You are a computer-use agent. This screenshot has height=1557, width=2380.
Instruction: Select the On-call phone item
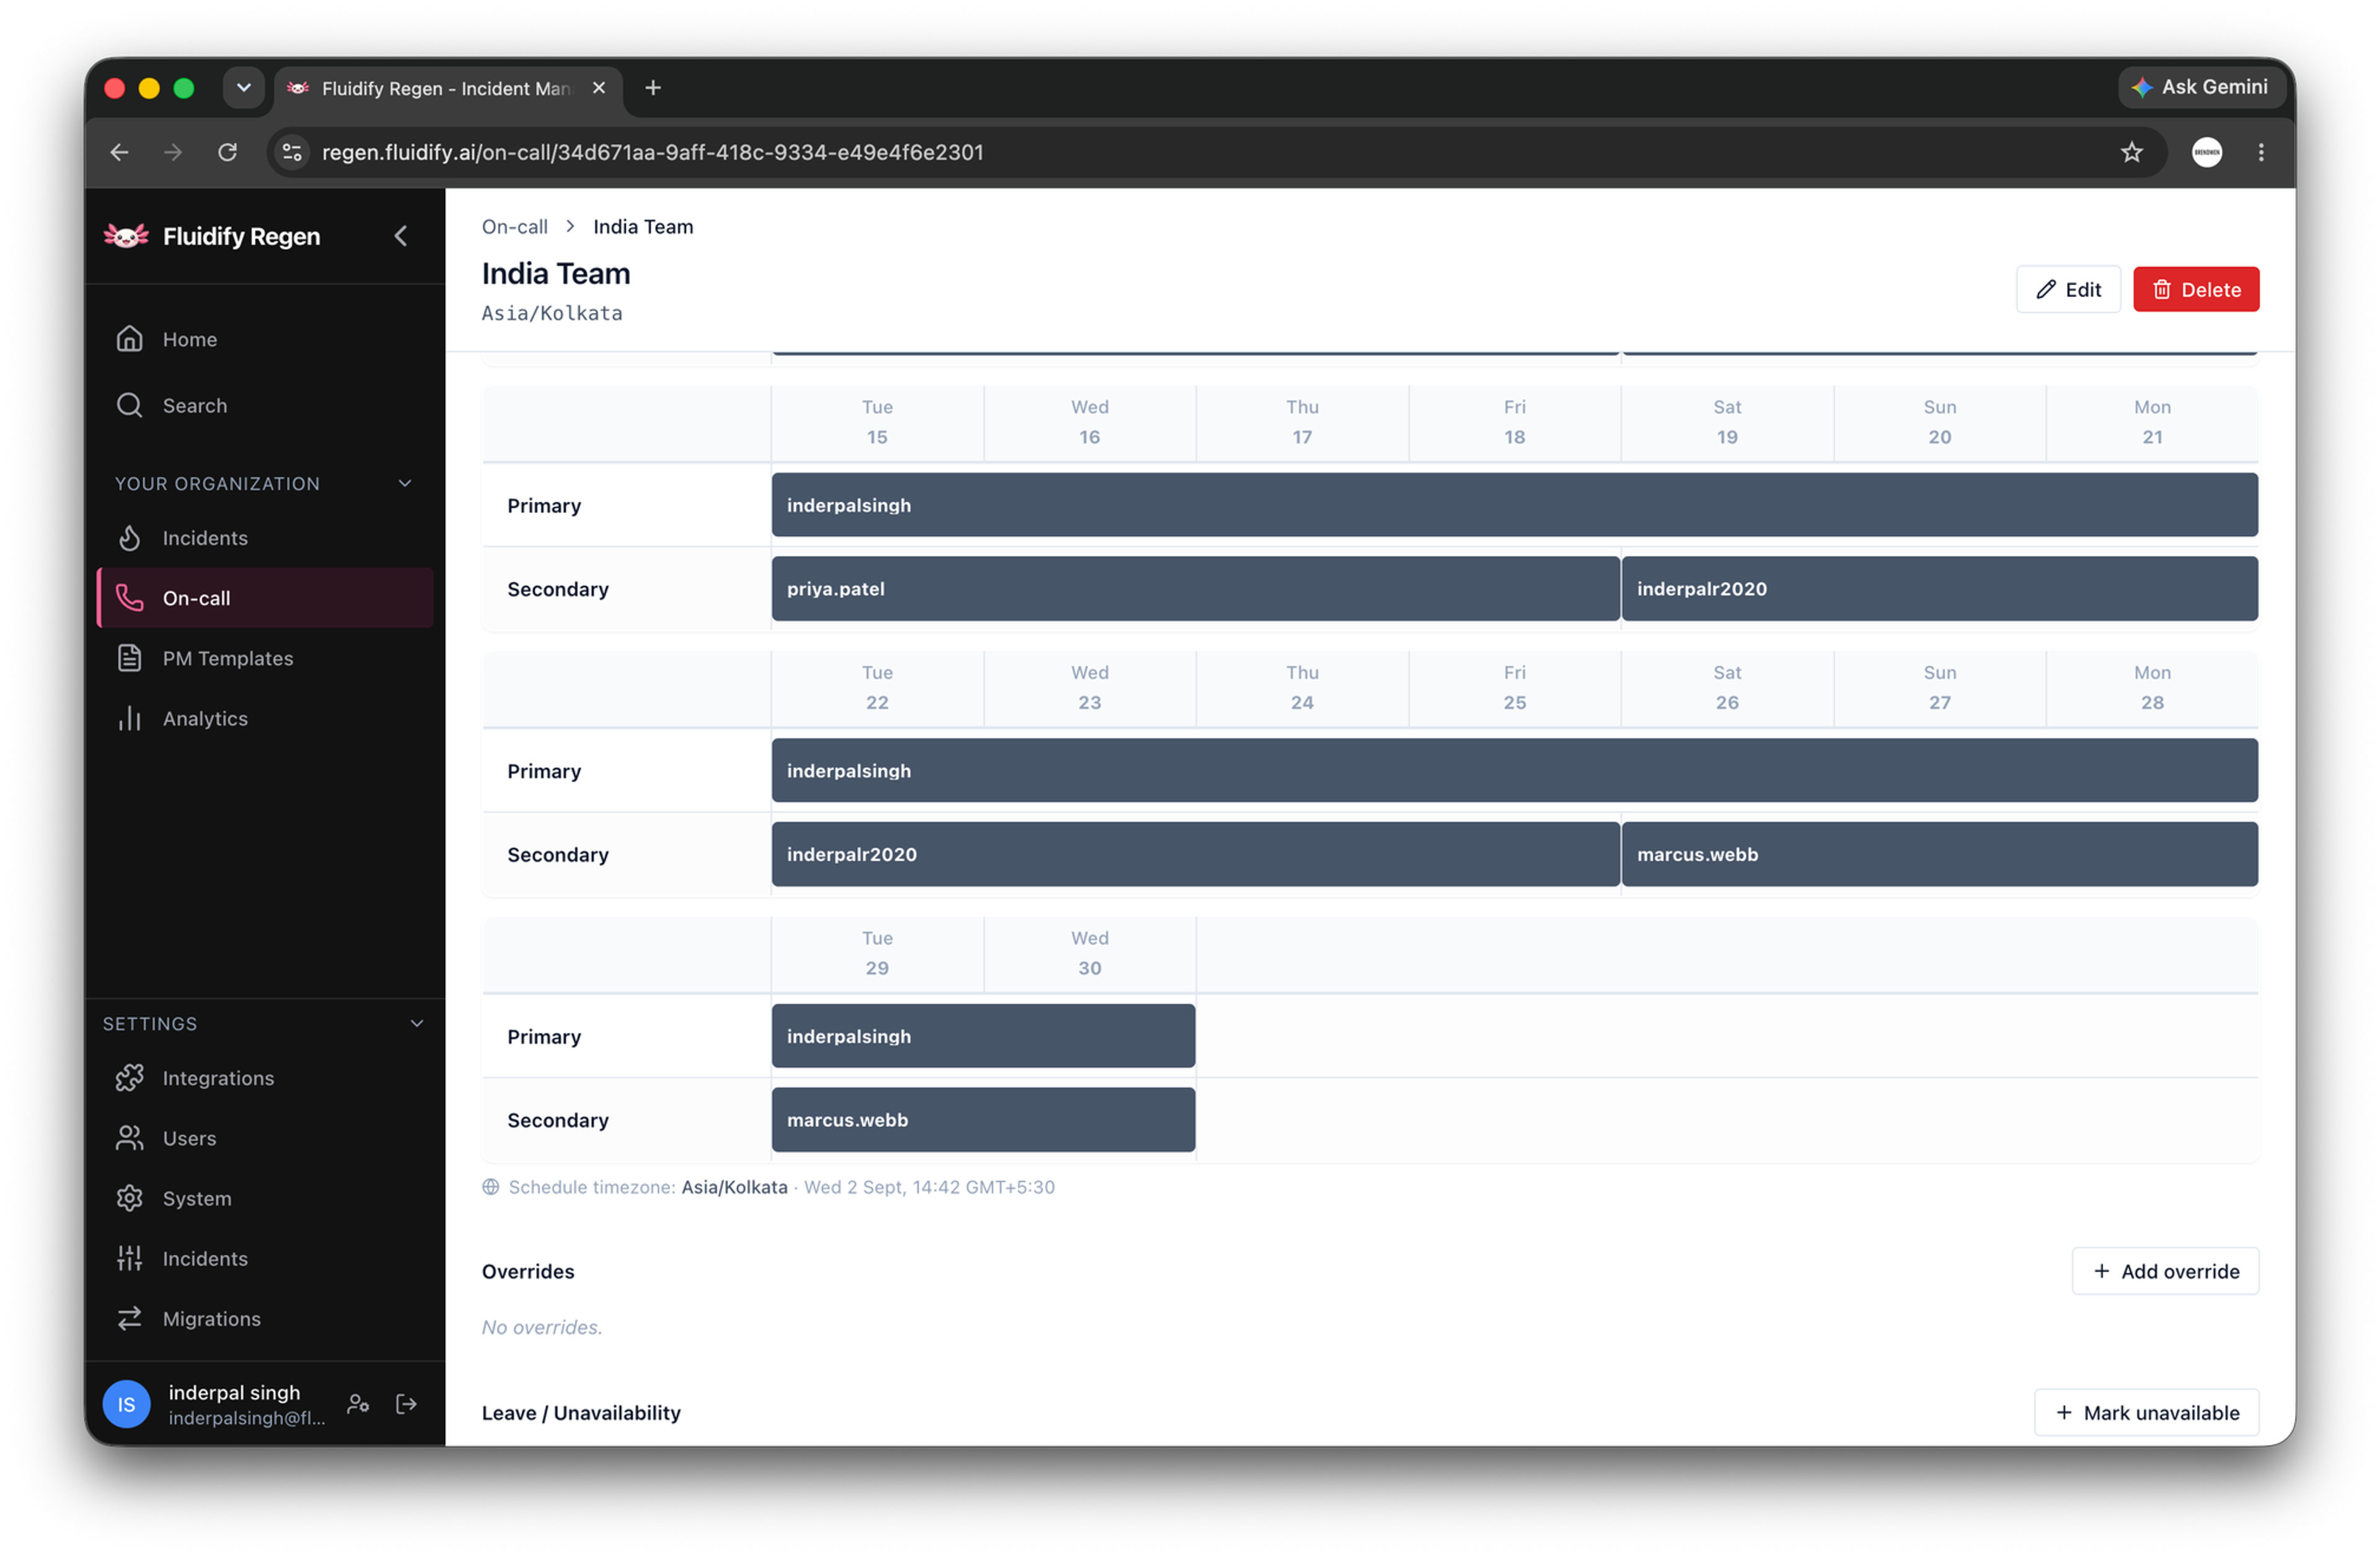click(x=265, y=598)
